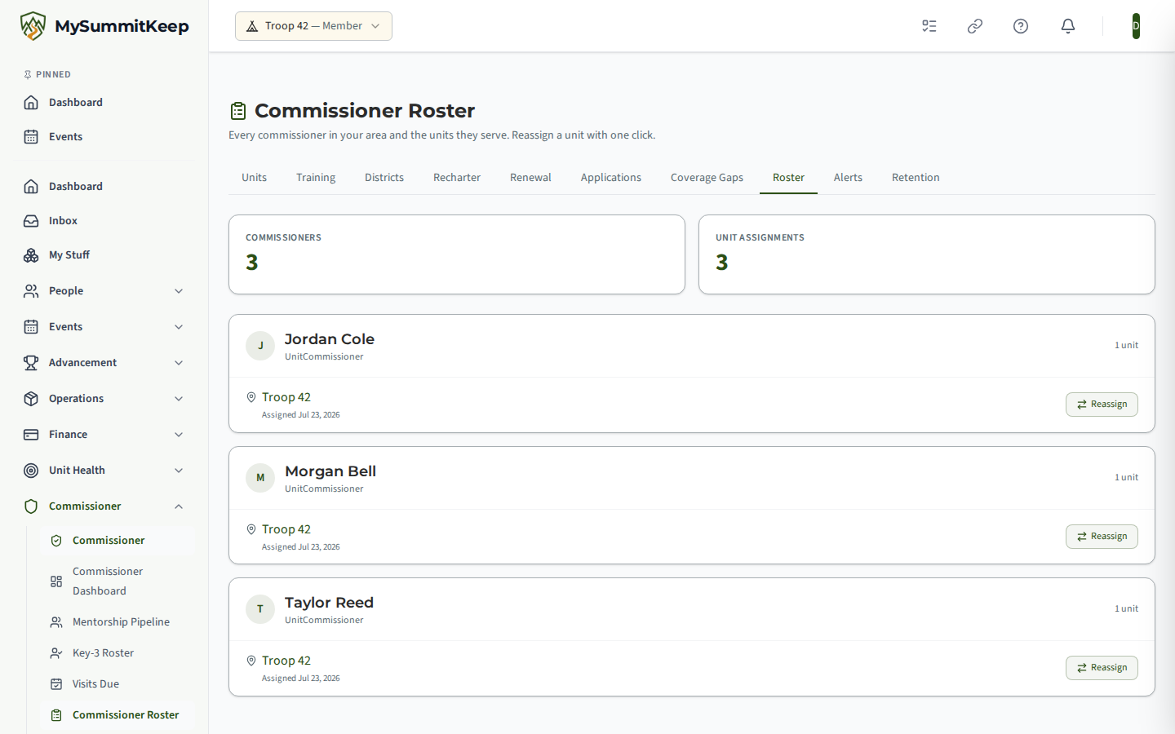This screenshot has height=734, width=1175.
Task: Open the pinned Events link
Action: 104,137
